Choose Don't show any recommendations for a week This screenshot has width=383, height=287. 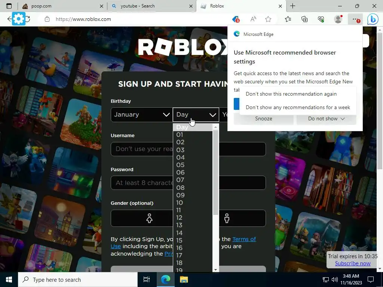298,107
